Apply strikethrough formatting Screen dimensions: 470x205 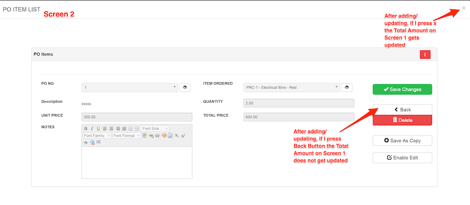(x=86, y=143)
